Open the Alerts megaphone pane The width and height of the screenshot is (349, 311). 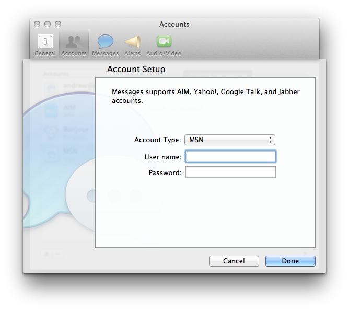(132, 45)
